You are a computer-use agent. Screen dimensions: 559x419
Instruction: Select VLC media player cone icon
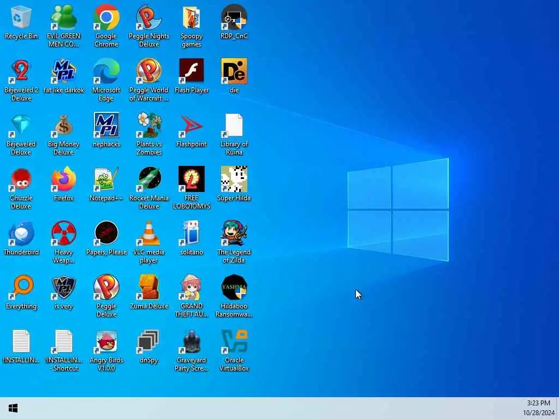point(148,233)
